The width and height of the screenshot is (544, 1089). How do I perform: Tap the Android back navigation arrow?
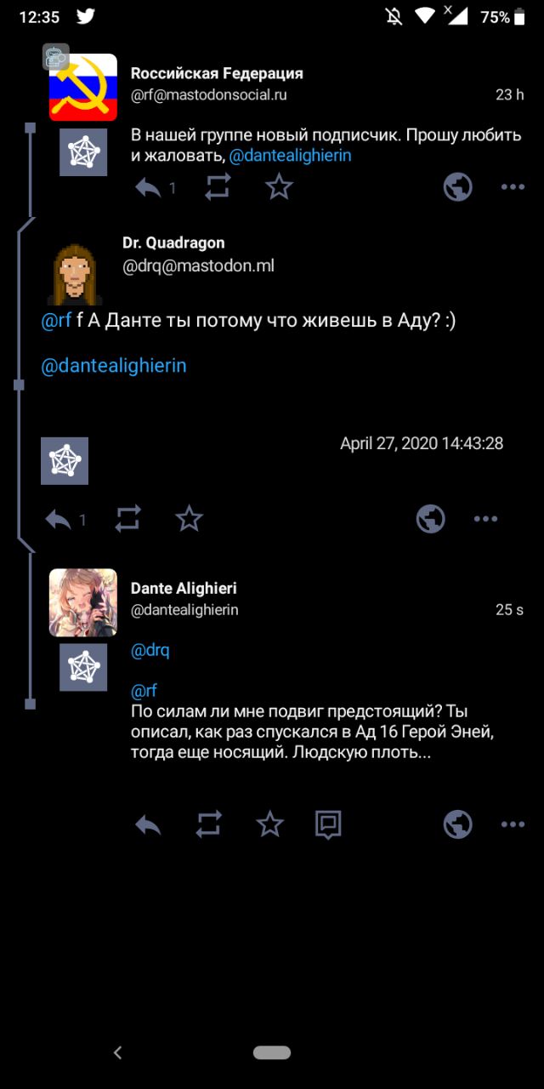(118, 1052)
